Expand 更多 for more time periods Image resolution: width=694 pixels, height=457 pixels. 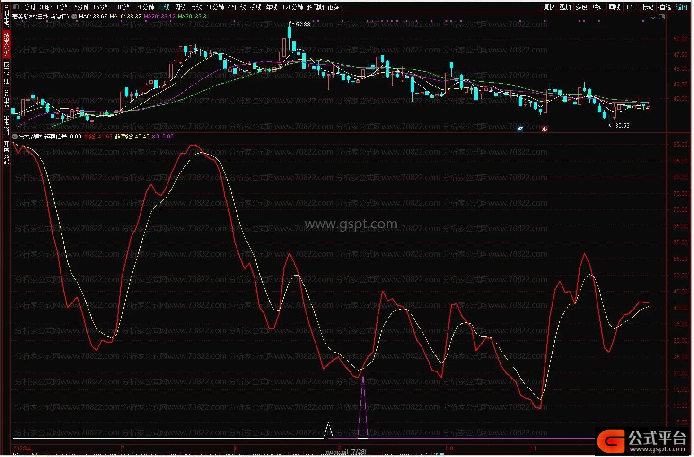coord(335,7)
